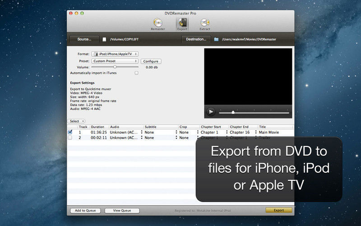
Task: Click the Title column header
Action: (x=275, y=127)
